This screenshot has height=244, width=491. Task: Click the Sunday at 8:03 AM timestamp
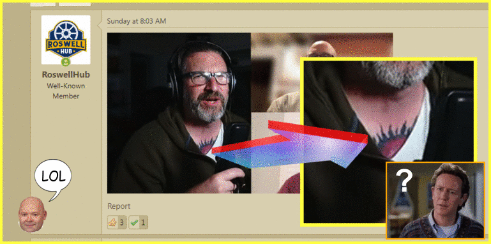(137, 21)
